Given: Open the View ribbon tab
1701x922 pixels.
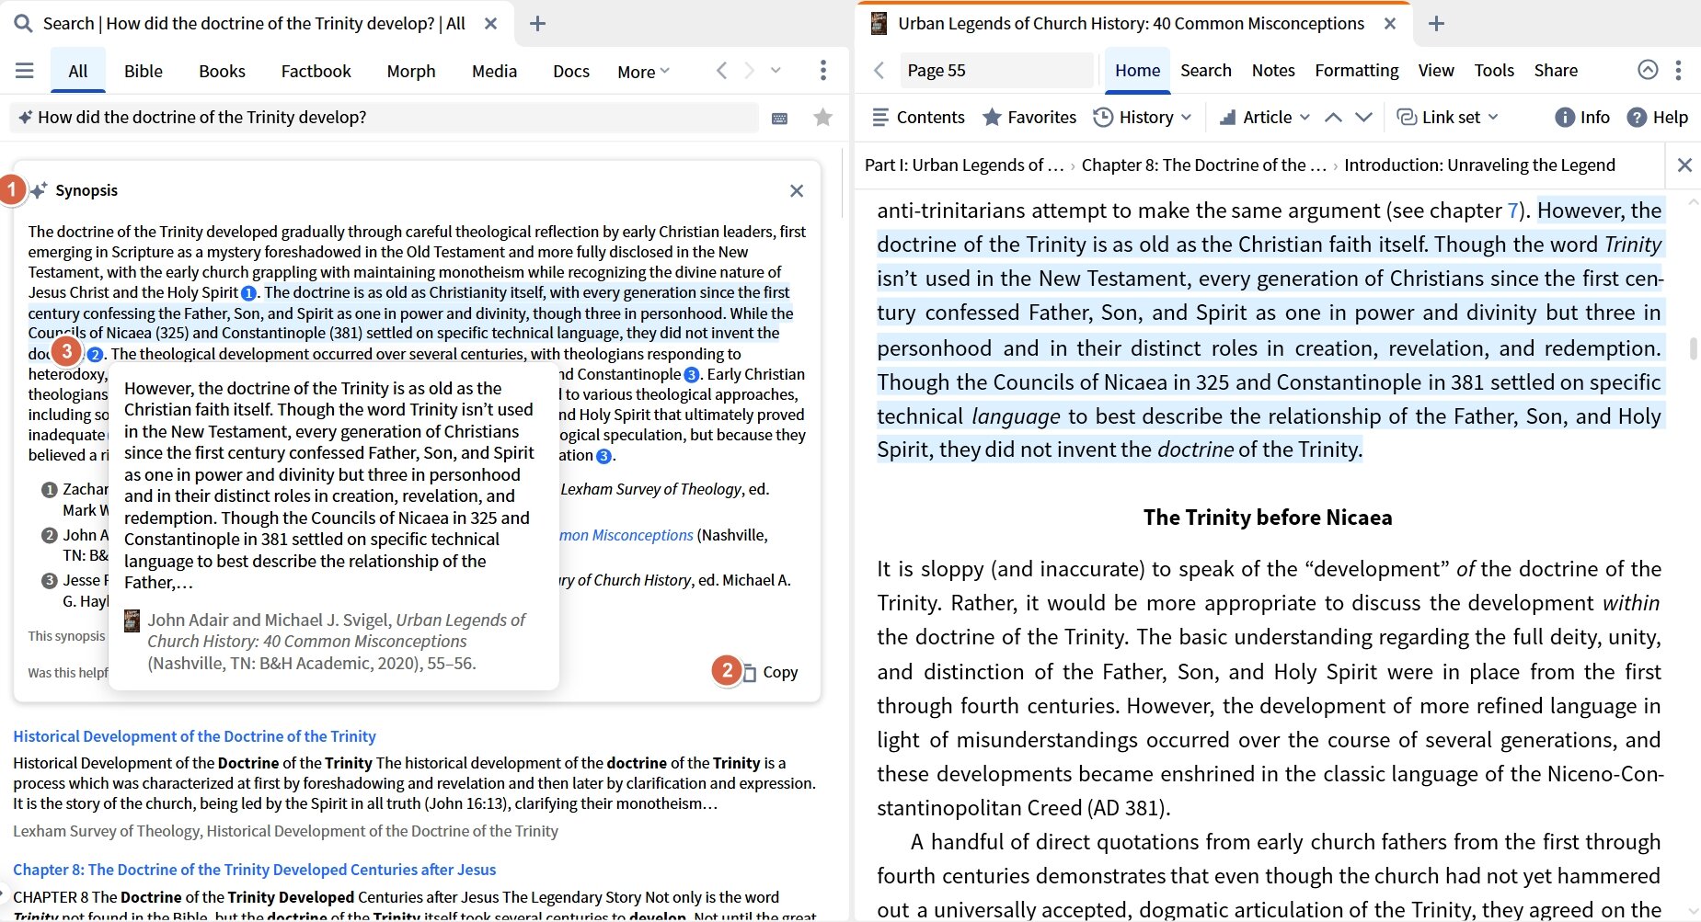Looking at the screenshot, I should click(x=1435, y=71).
